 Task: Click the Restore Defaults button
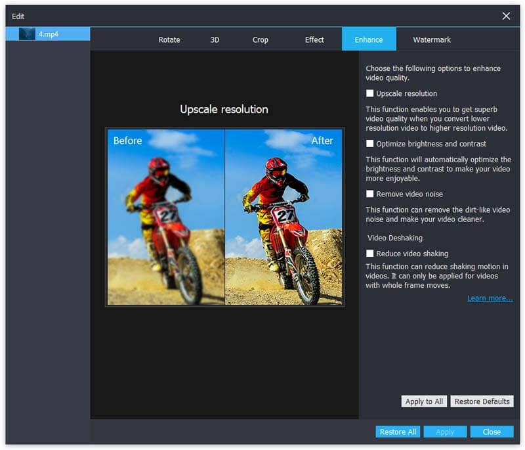[482, 401]
